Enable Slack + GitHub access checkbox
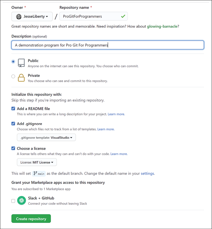 pos(13,201)
